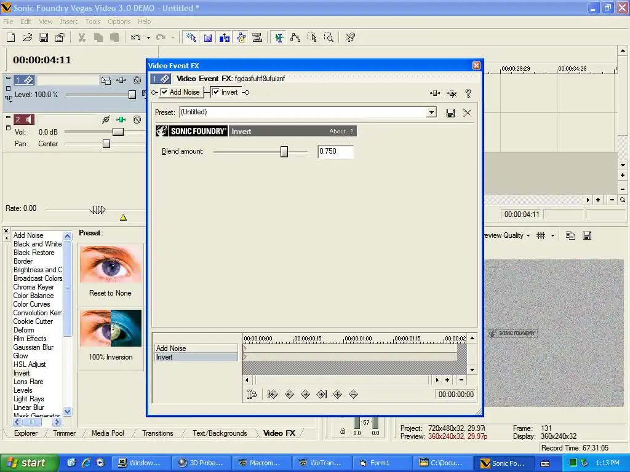Go to previous keyframe button
This screenshot has height=472, width=630.
[289, 395]
